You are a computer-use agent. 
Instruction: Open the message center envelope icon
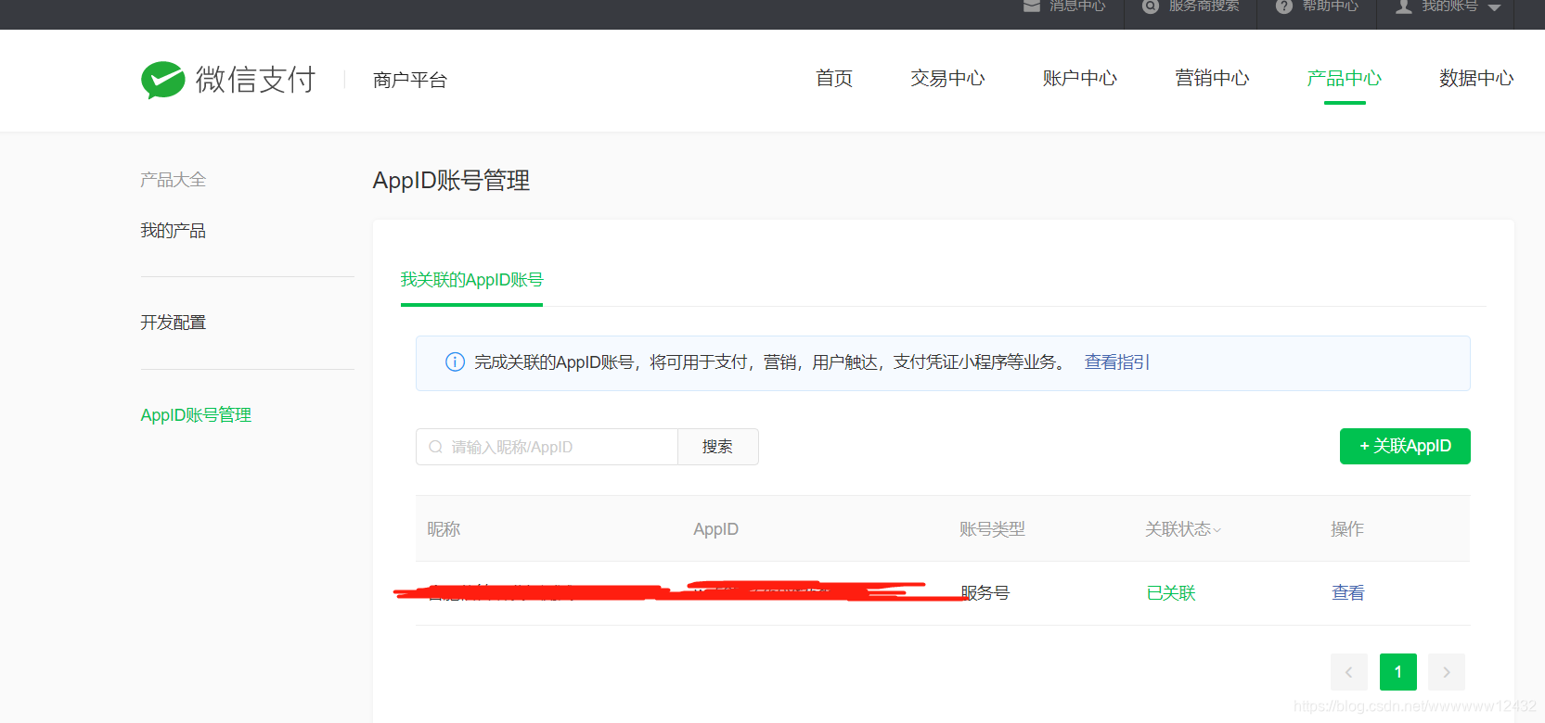[x=1031, y=6]
